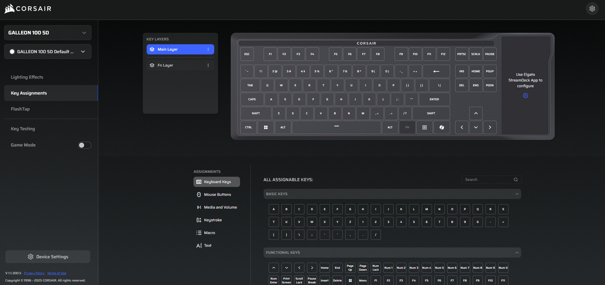Select the left SHIFT key on keyboard diagram
This screenshot has height=285, width=605.
(256, 113)
